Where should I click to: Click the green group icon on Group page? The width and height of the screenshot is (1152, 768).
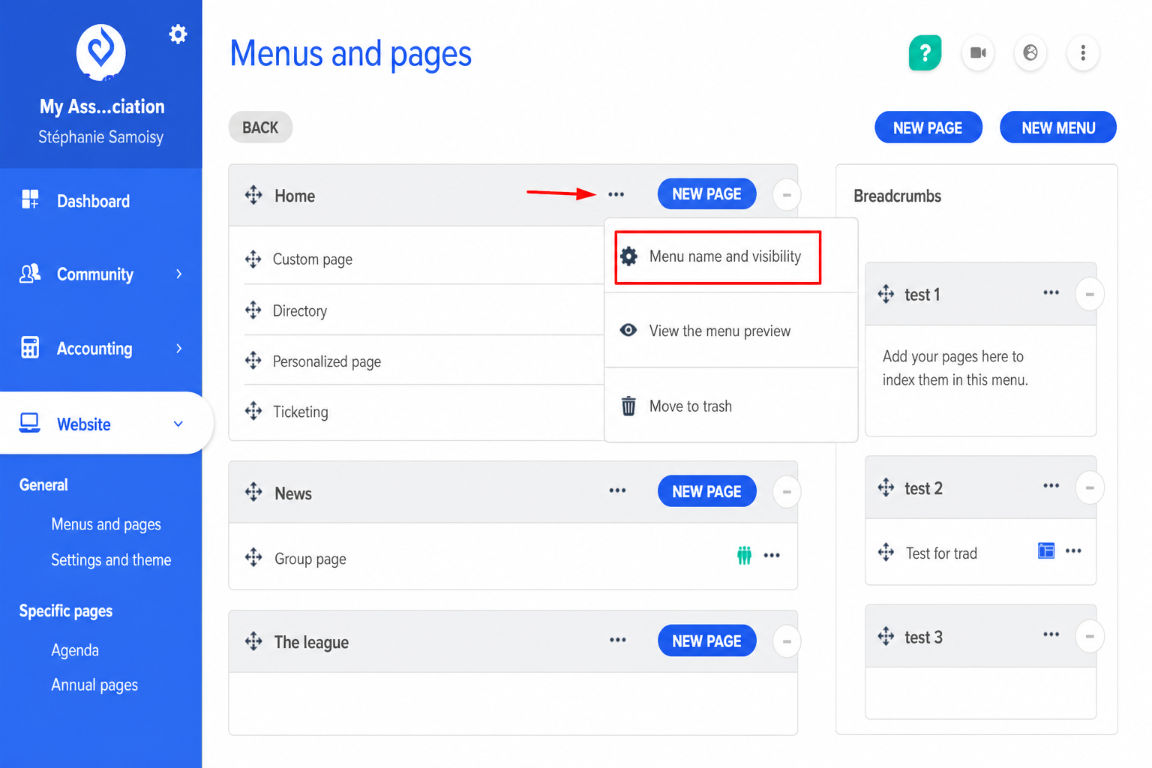click(744, 556)
